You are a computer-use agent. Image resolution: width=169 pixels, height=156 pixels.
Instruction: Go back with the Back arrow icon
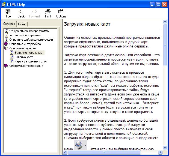click(x=21, y=11)
